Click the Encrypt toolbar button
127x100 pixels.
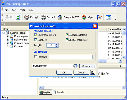click(x=31, y=17)
